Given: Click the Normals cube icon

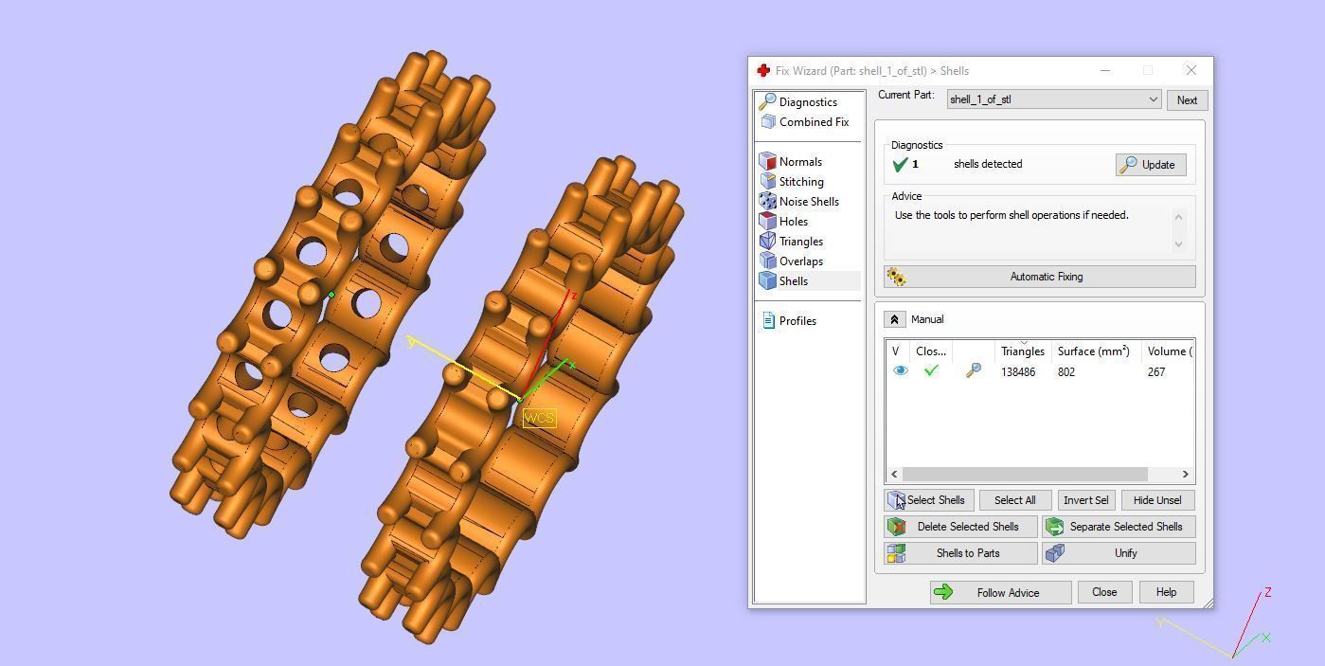Looking at the screenshot, I should coord(768,161).
